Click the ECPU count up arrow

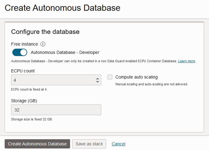point(98,79)
